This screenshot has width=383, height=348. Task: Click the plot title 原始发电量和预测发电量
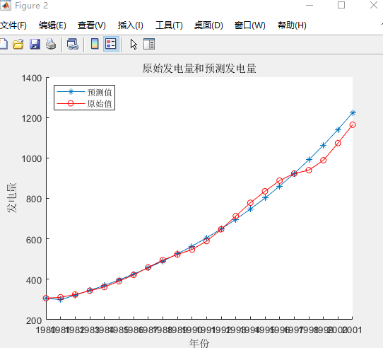(199, 69)
